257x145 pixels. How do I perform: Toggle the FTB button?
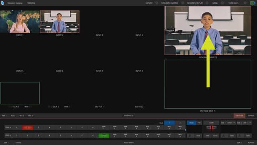pos(199,123)
